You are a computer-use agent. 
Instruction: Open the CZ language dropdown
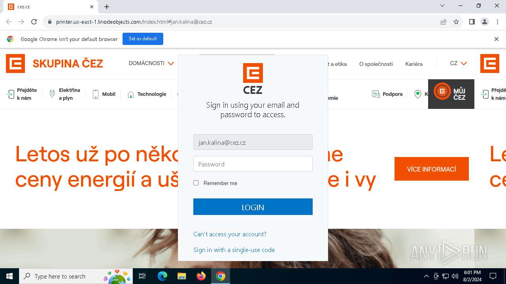coord(459,64)
